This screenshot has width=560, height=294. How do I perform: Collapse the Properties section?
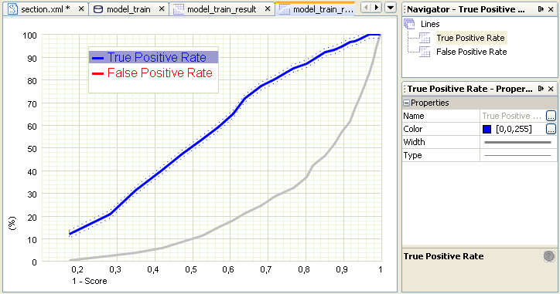[406, 103]
